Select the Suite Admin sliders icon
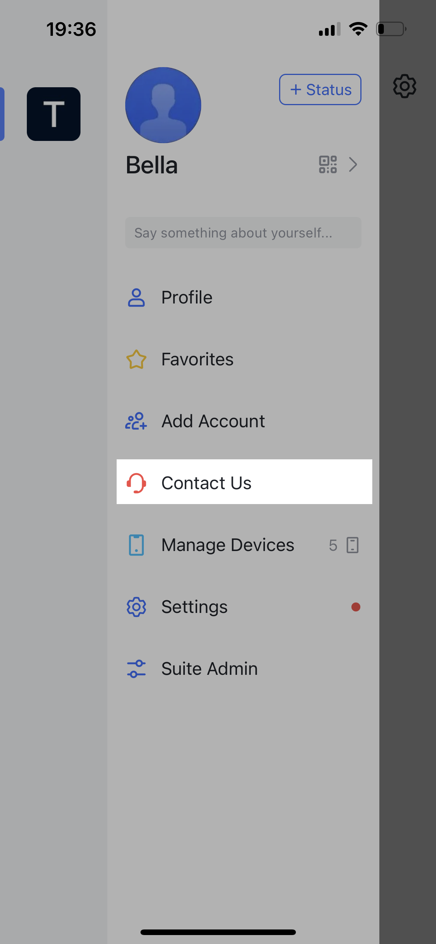Viewport: 436px width, 944px height. [136, 668]
